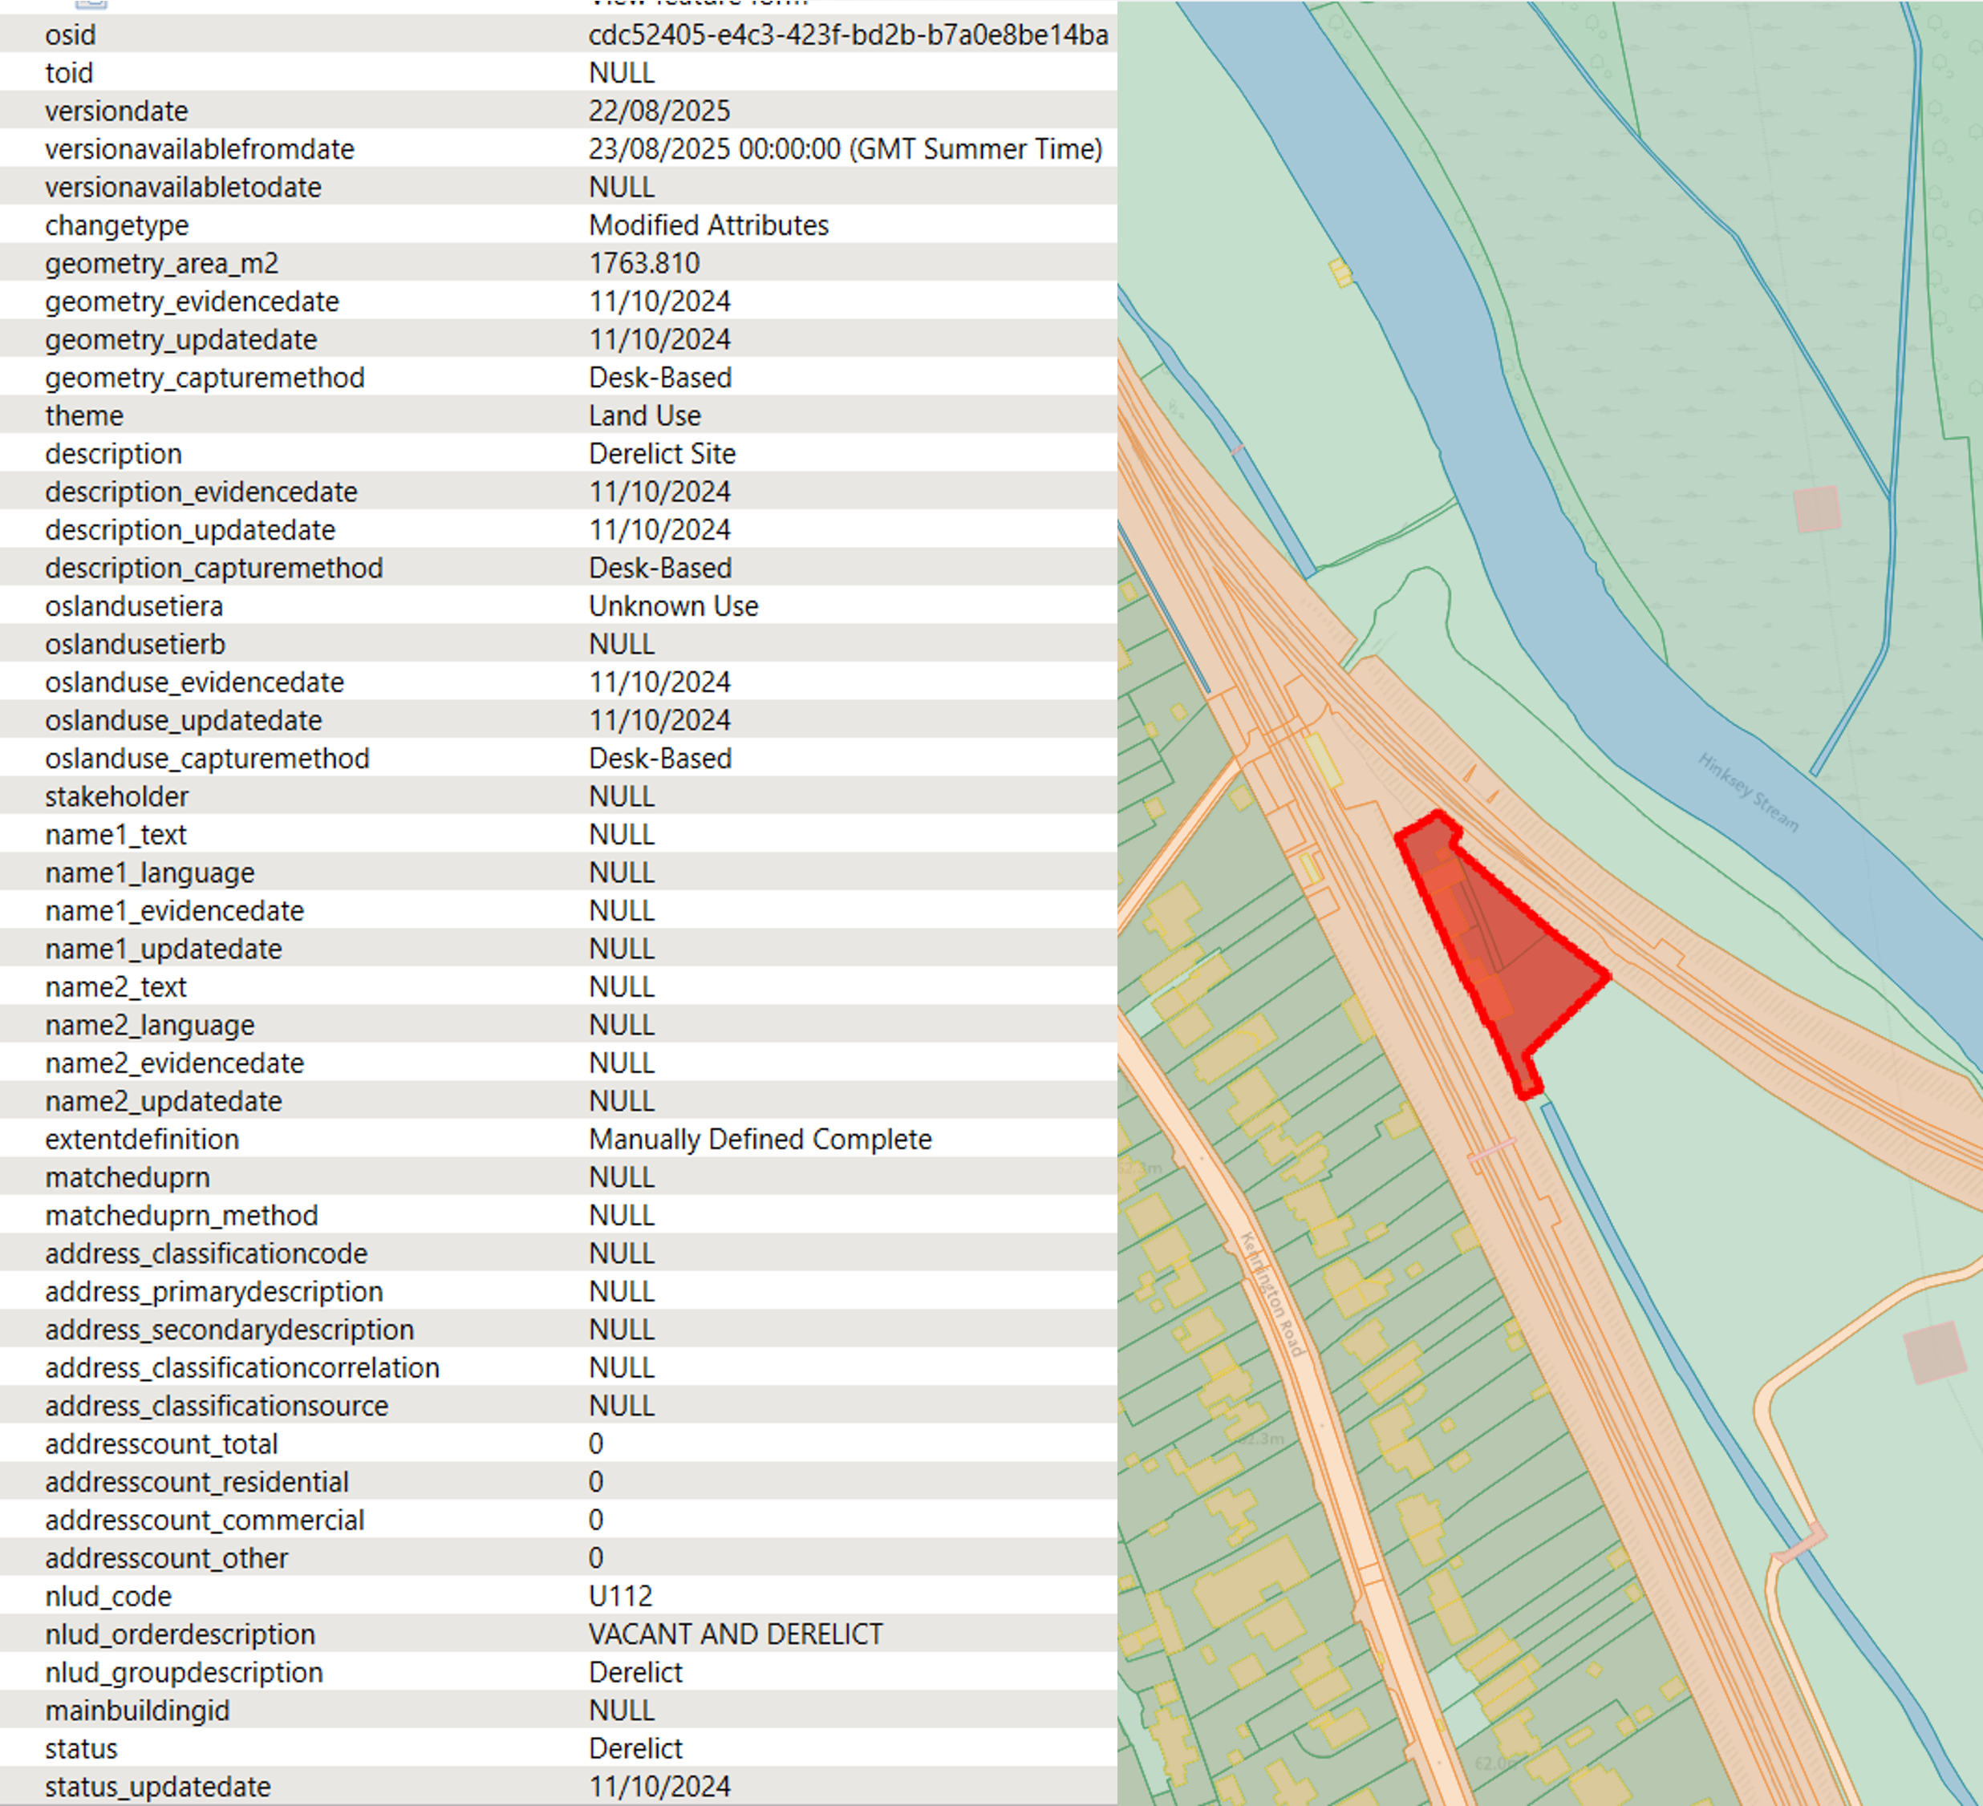This screenshot has height=1806, width=1983.
Task: Click the status_updatedate field name
Action: (157, 1786)
